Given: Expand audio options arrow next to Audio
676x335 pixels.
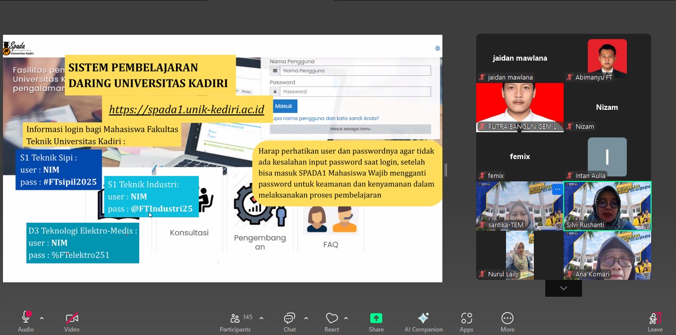Looking at the screenshot, I should pos(42,318).
